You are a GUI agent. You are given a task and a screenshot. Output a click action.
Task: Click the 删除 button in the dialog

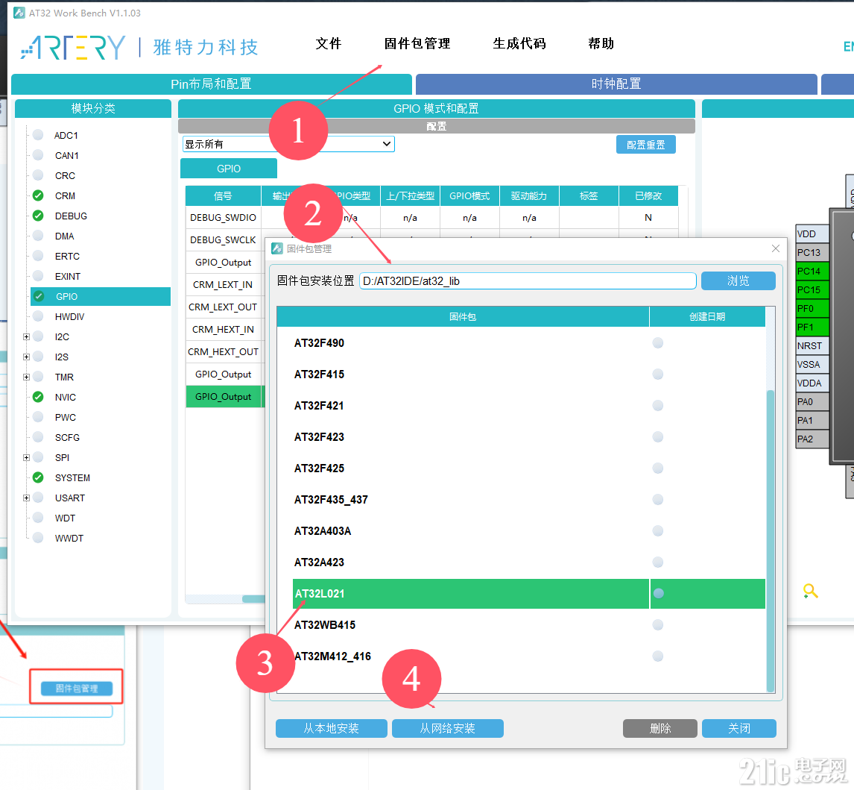coord(660,728)
